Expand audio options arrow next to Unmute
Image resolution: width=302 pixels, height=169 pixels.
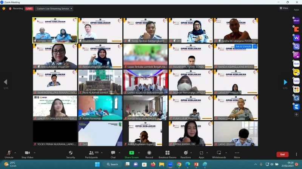coord(15,152)
